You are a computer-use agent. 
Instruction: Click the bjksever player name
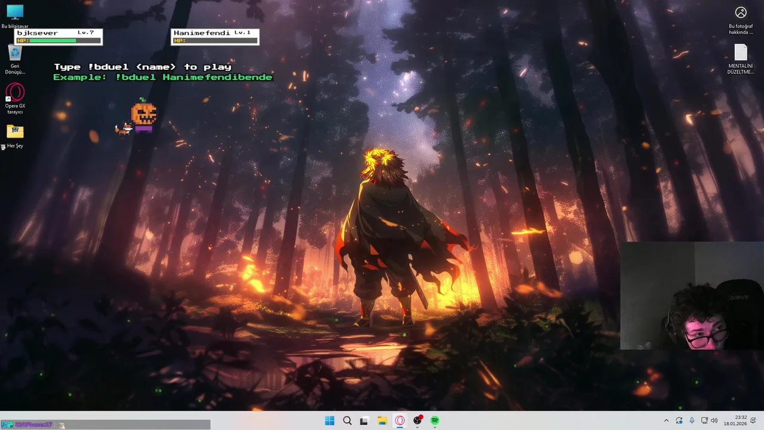point(38,33)
